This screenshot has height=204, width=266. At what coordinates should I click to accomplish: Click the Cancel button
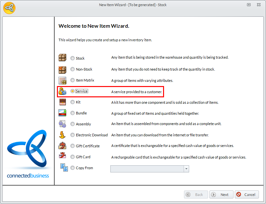(247, 194)
